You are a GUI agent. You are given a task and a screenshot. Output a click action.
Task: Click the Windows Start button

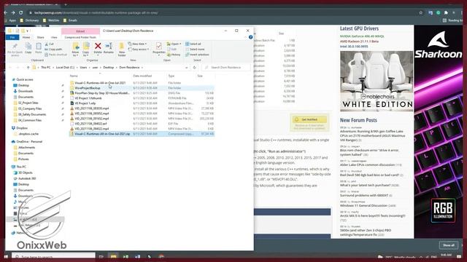point(6,257)
